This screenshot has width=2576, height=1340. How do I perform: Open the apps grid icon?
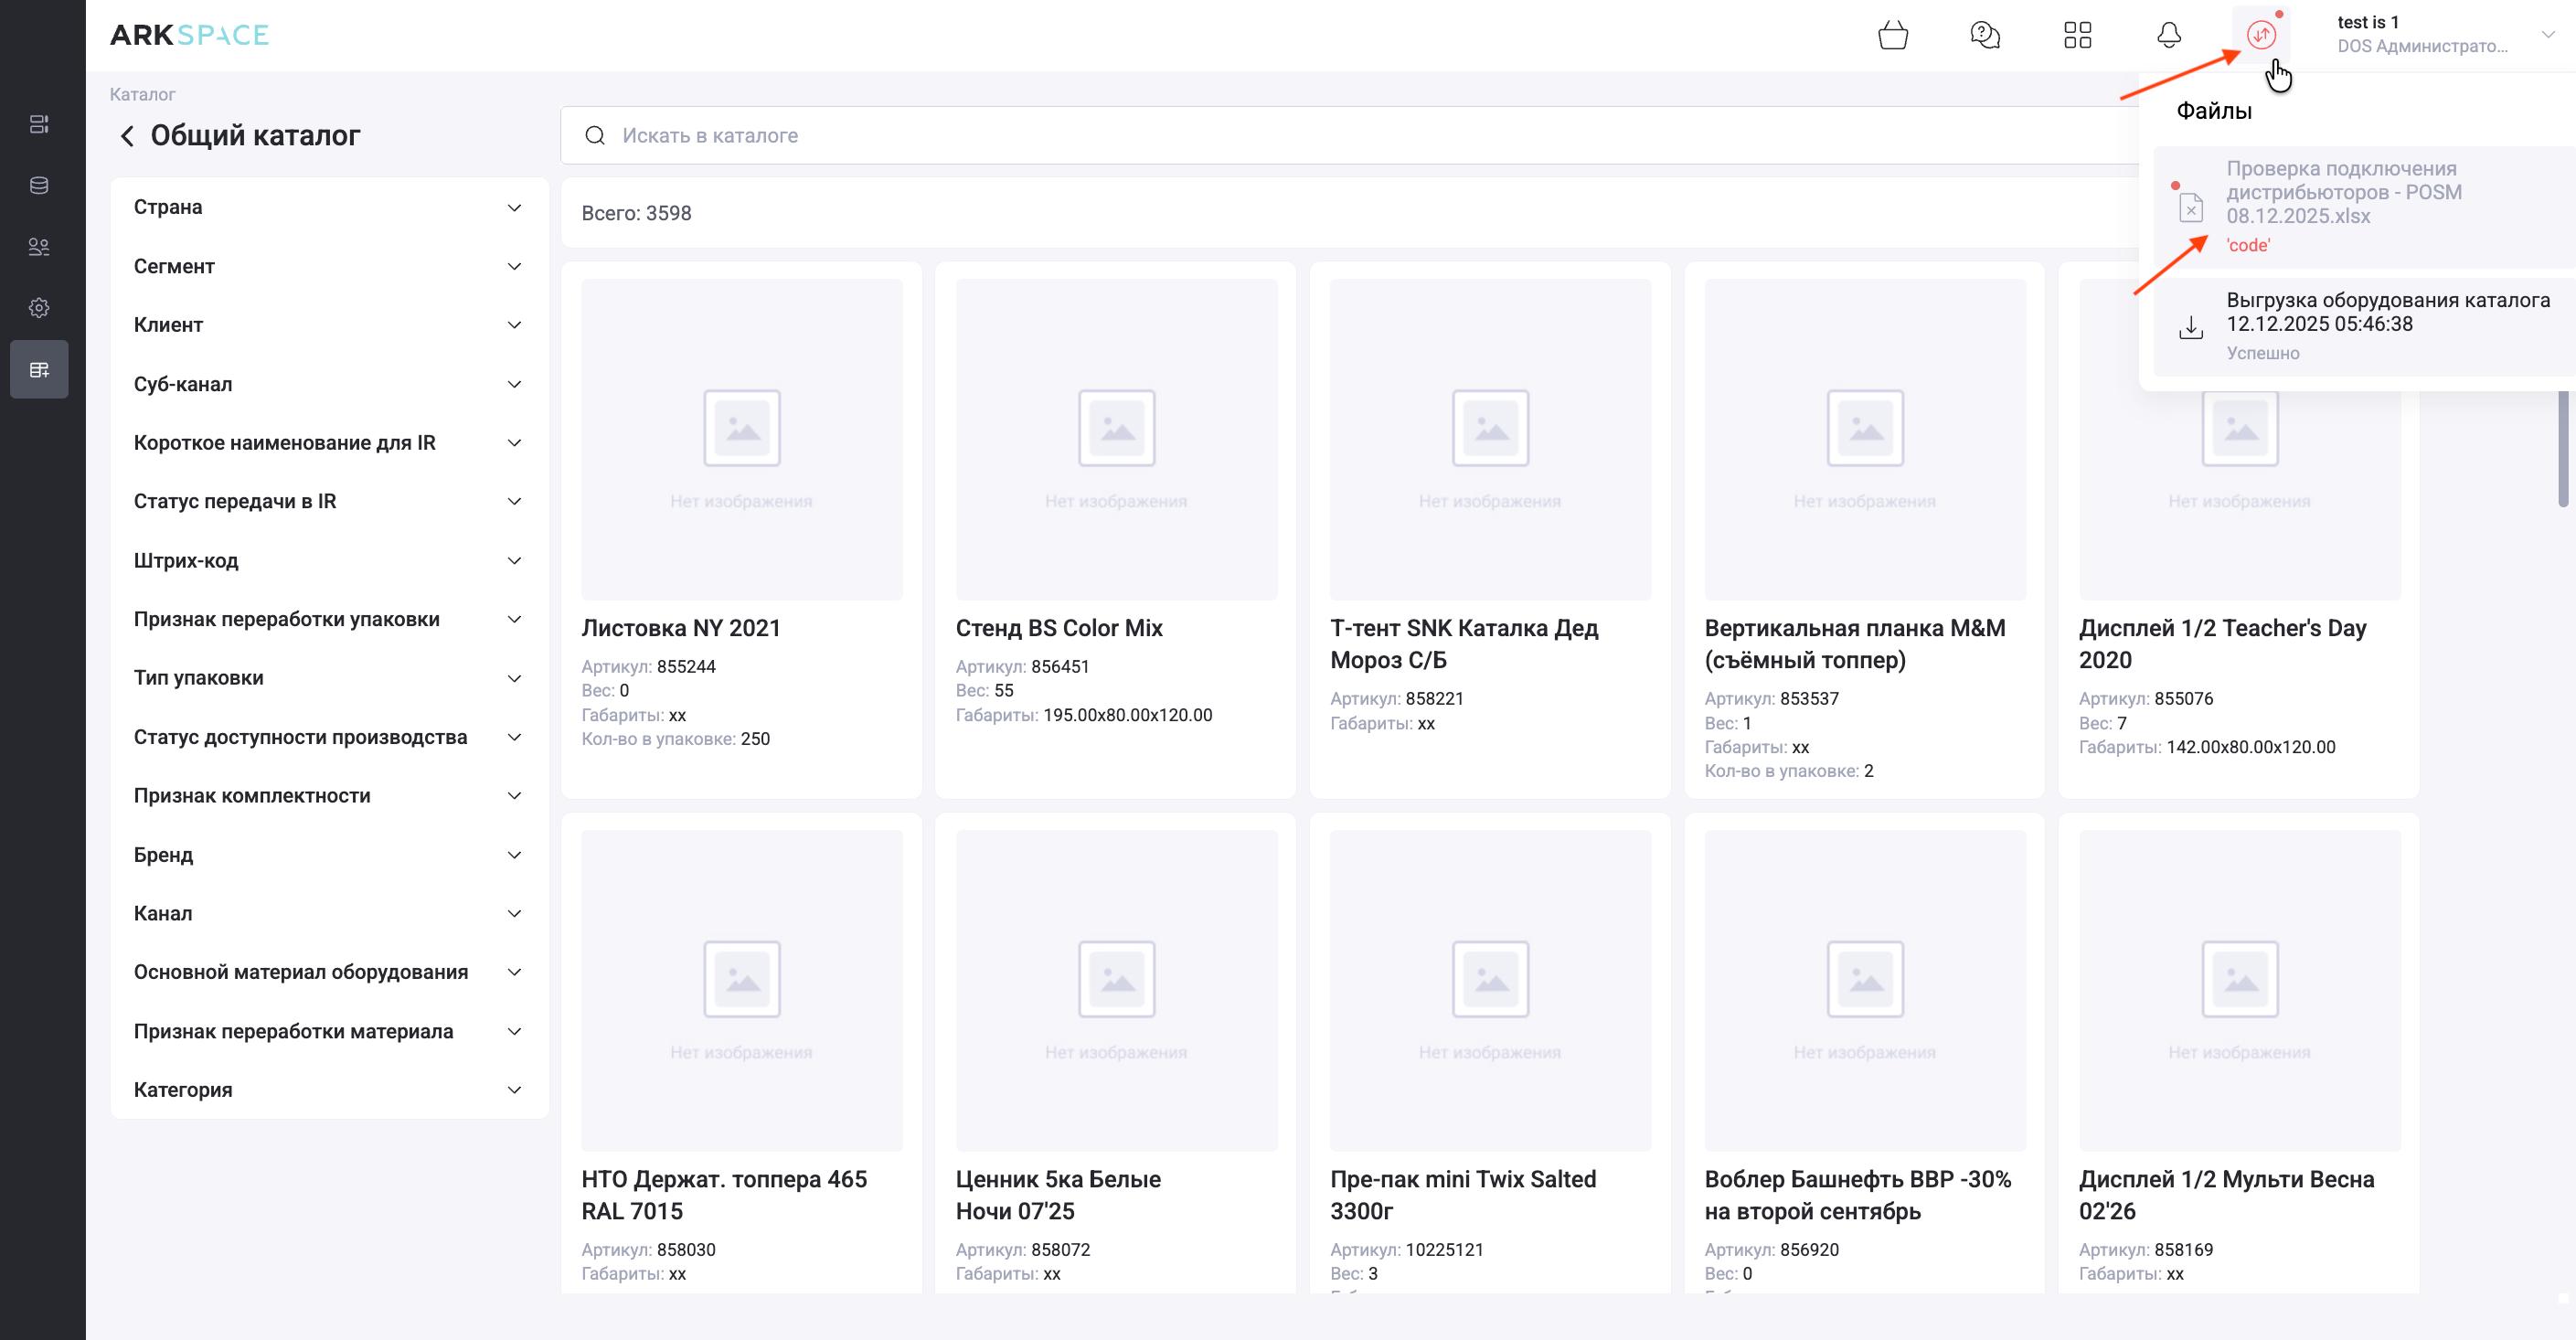pyautogui.click(x=2077, y=36)
